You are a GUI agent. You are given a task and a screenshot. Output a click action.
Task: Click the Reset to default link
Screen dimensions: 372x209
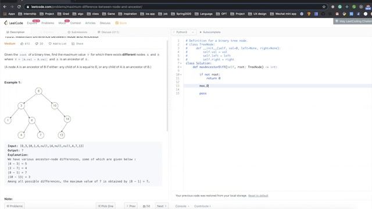pos(258,196)
